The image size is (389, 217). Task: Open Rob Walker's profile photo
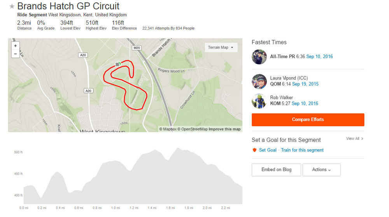coord(259,101)
